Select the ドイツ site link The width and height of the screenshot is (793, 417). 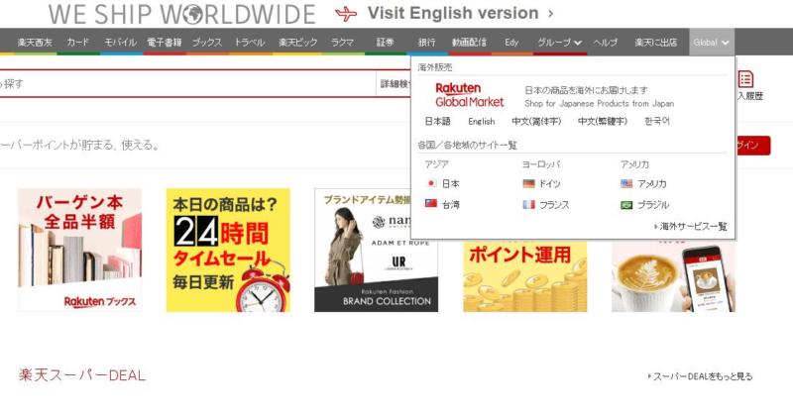pyautogui.click(x=550, y=184)
